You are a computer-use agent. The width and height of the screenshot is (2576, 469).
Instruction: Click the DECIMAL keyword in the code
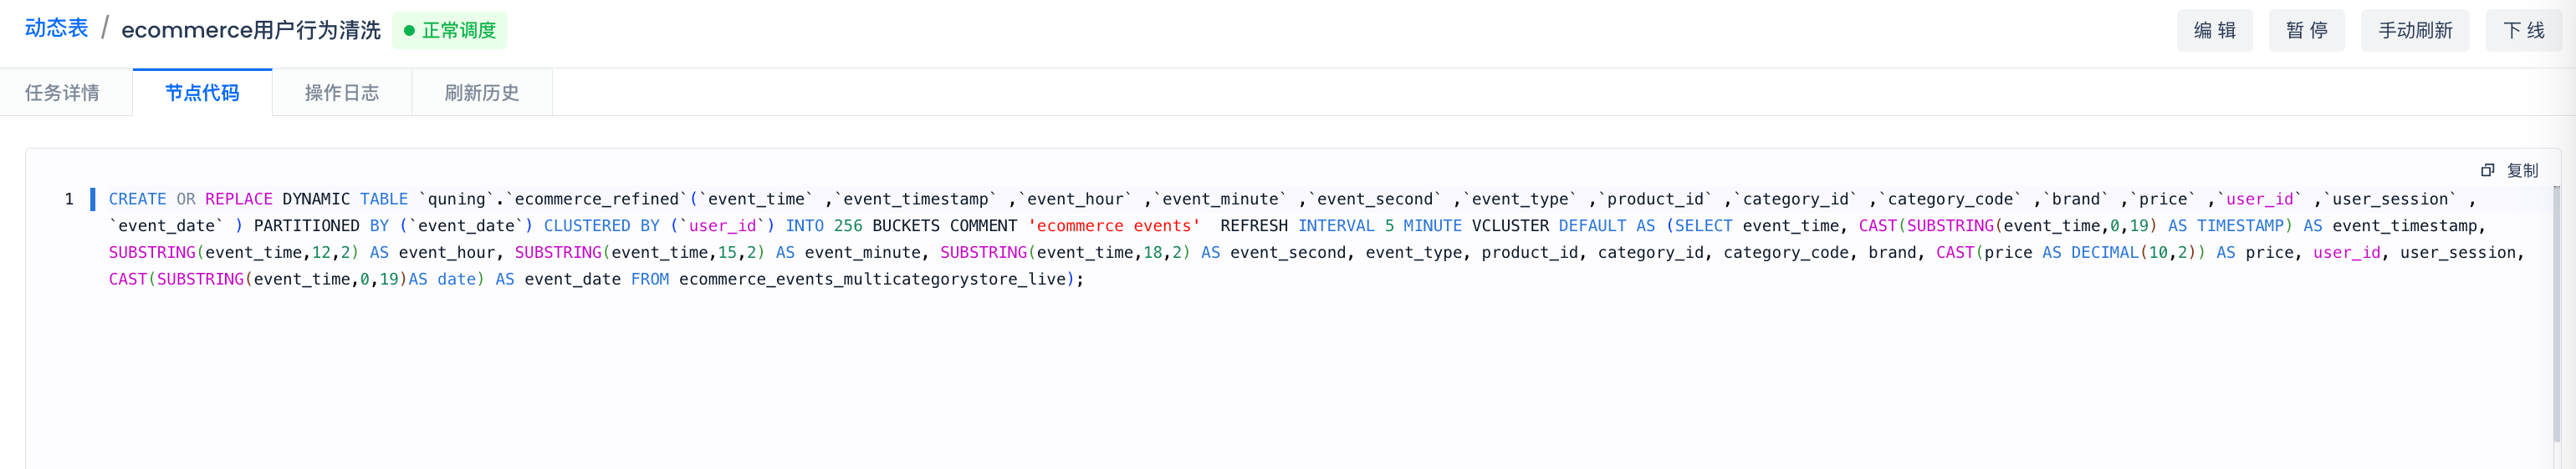point(2104,254)
